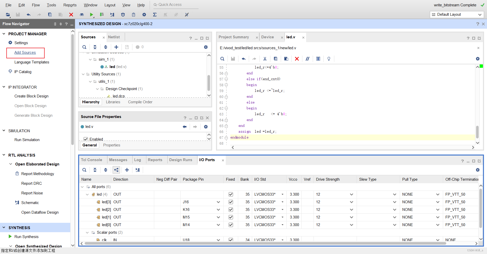The width and height of the screenshot is (487, 254).
Task: Collapse PROJECT MANAGER section
Action: click(x=4, y=34)
